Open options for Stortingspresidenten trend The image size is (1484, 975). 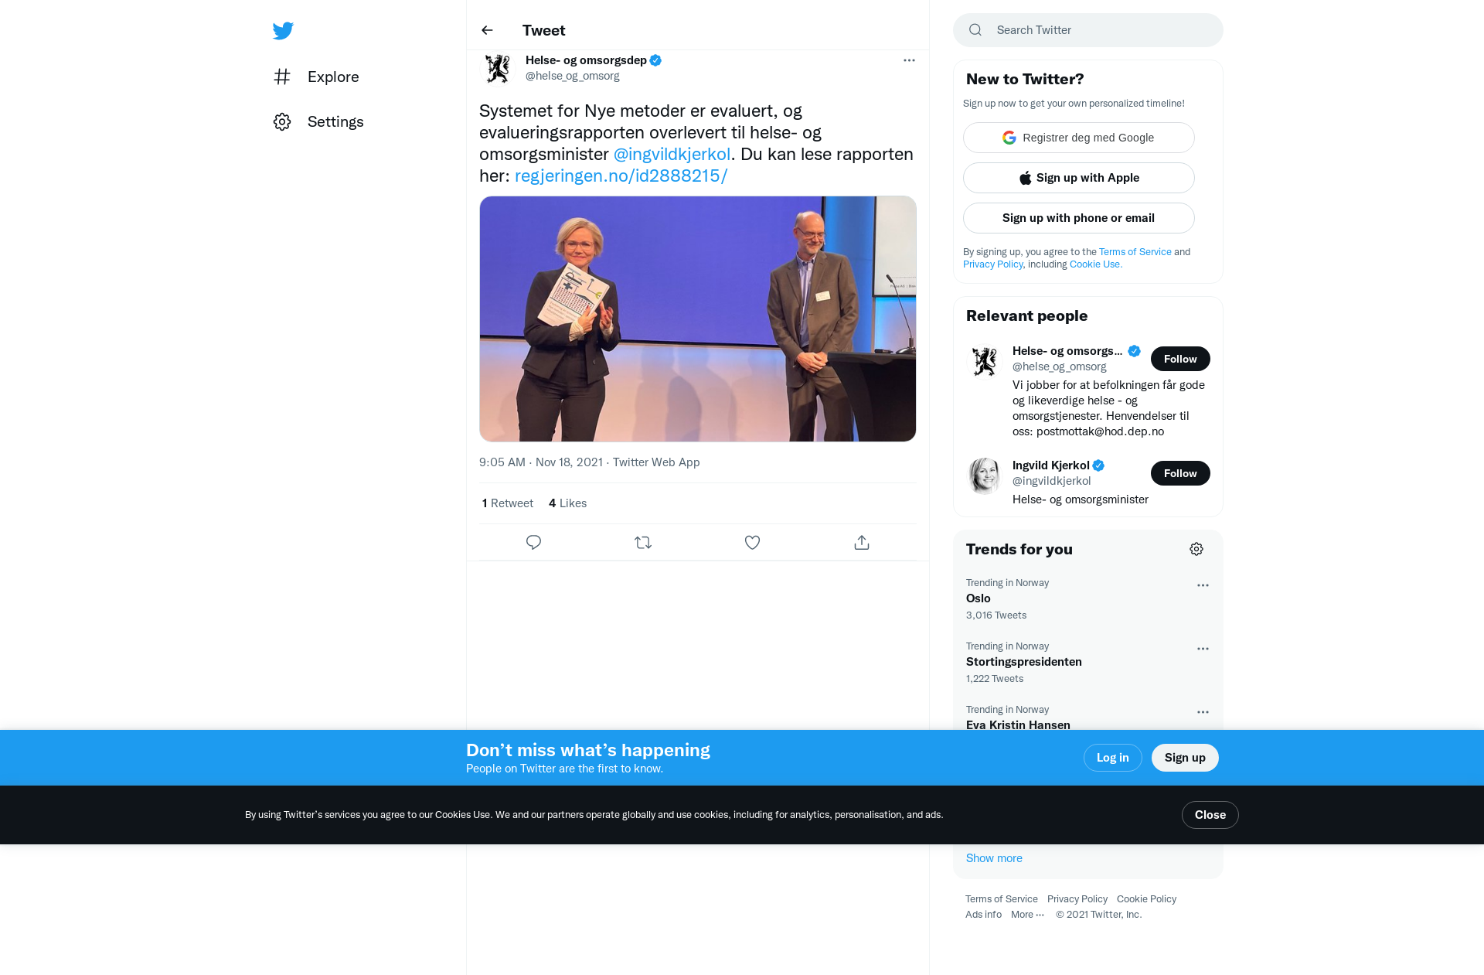pos(1203,649)
